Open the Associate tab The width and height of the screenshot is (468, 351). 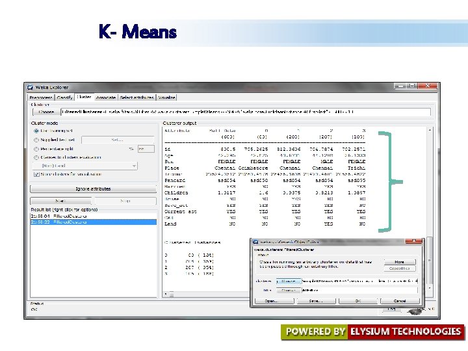[106, 97]
